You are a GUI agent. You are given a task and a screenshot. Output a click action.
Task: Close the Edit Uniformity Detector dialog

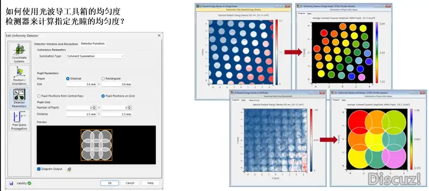[159, 36]
